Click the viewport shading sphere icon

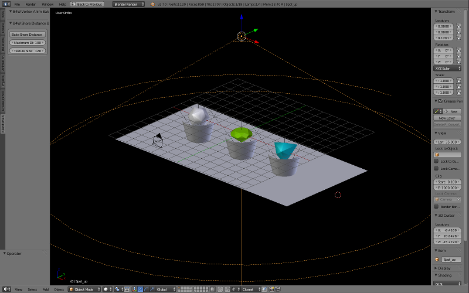coord(106,289)
